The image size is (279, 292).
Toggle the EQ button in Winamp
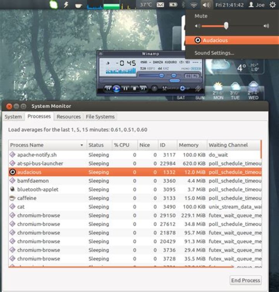(x=188, y=76)
